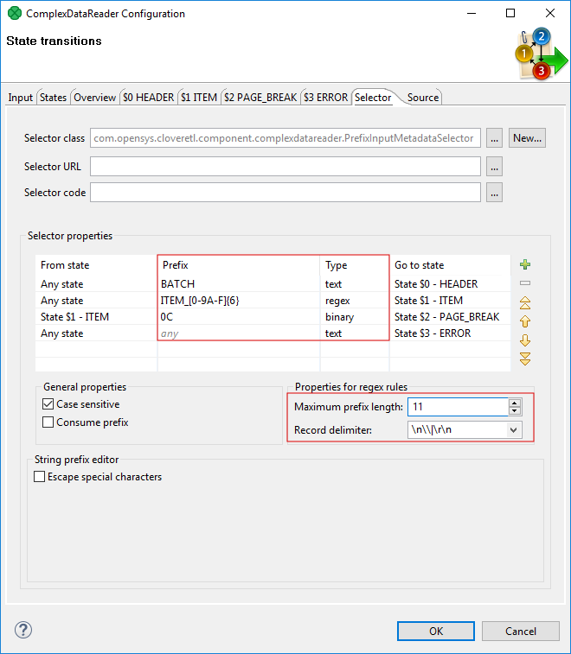571x654 pixels.
Task: Browse for Selector URL with ellipsis button
Action: click(494, 166)
